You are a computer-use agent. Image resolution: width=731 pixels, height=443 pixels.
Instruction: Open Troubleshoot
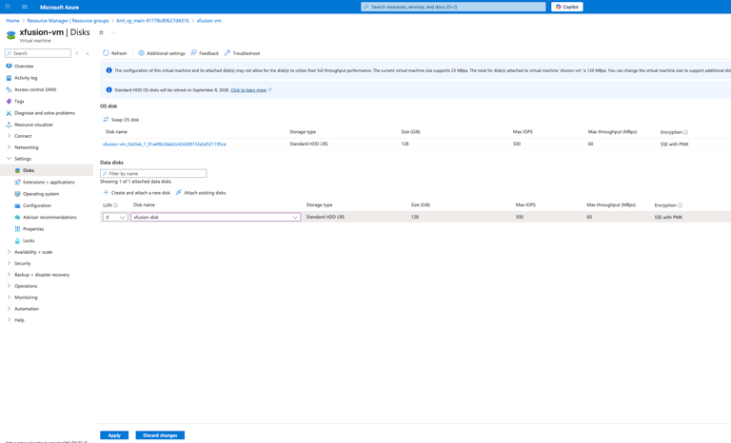(x=243, y=53)
